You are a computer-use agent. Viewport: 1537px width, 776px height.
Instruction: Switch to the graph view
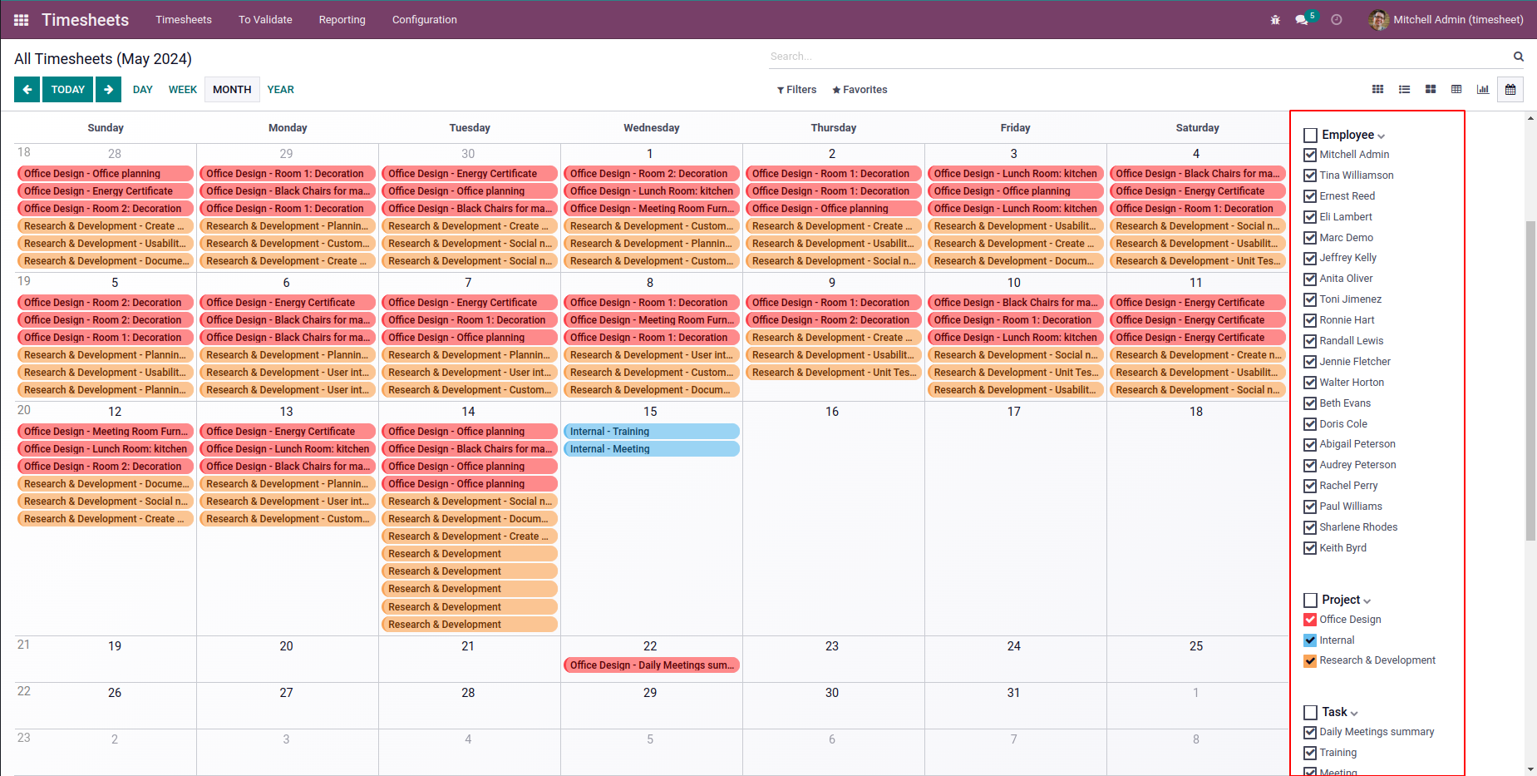1483,90
